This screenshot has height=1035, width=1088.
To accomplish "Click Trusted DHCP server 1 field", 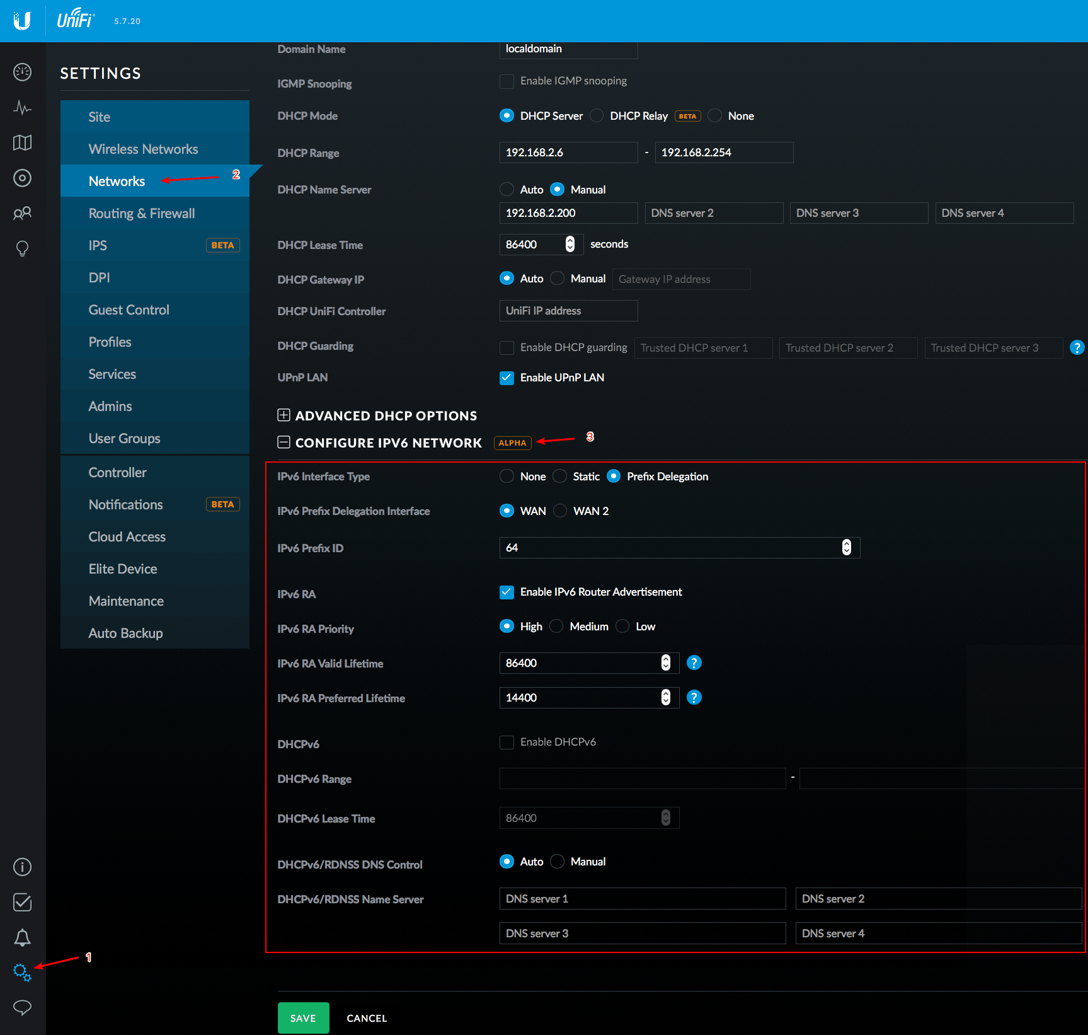I will click(703, 348).
